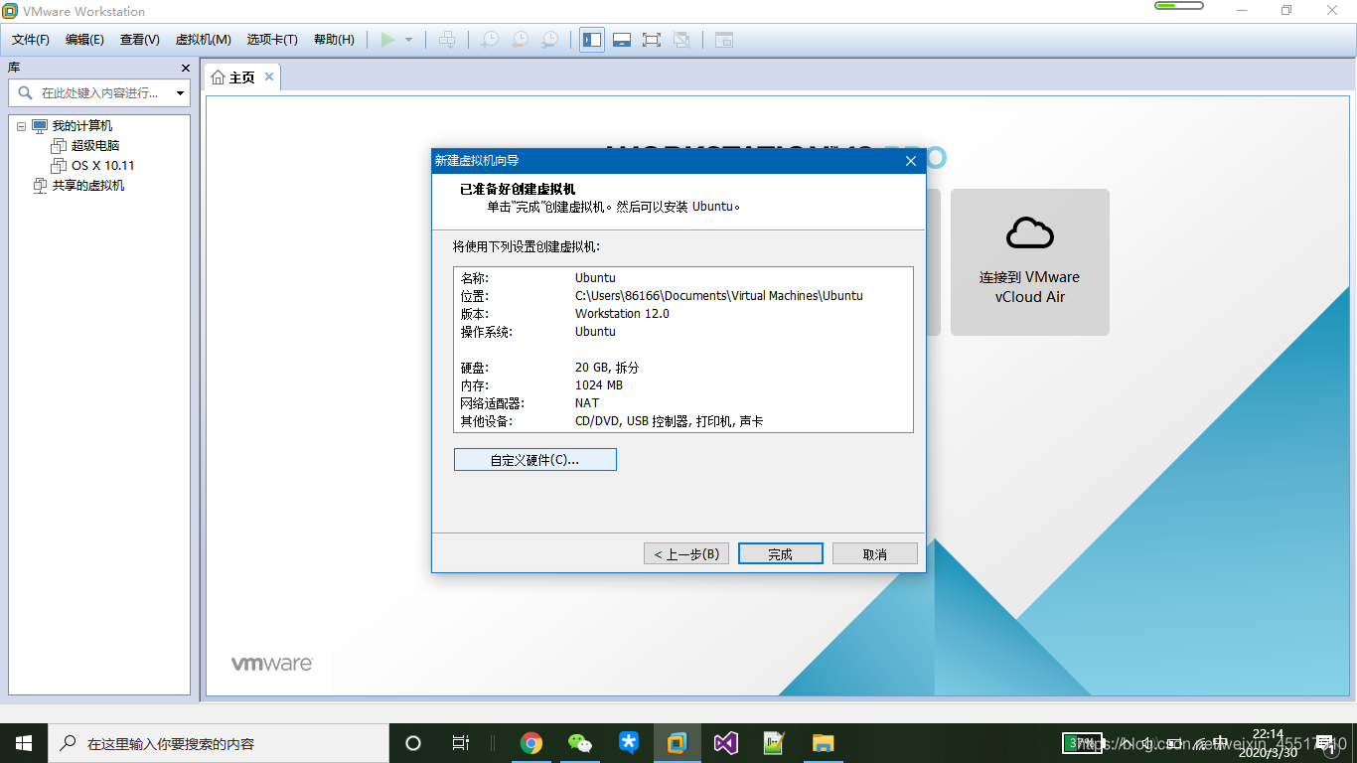The width and height of the screenshot is (1357, 763).
Task: Open Google Chrome from the taskbar
Action: point(531,743)
